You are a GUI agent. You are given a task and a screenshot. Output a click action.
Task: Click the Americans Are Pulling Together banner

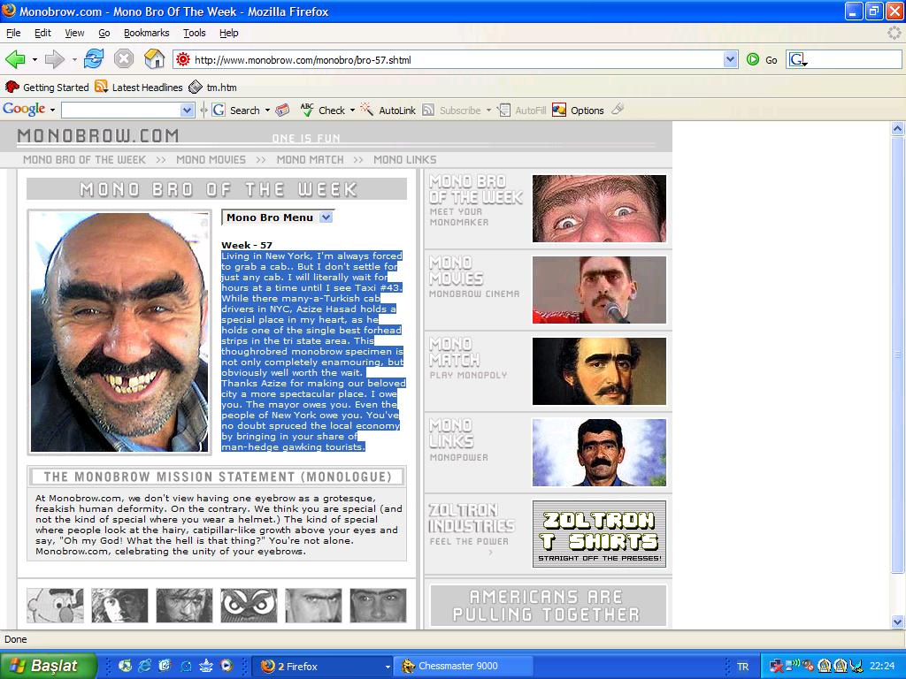(x=548, y=605)
